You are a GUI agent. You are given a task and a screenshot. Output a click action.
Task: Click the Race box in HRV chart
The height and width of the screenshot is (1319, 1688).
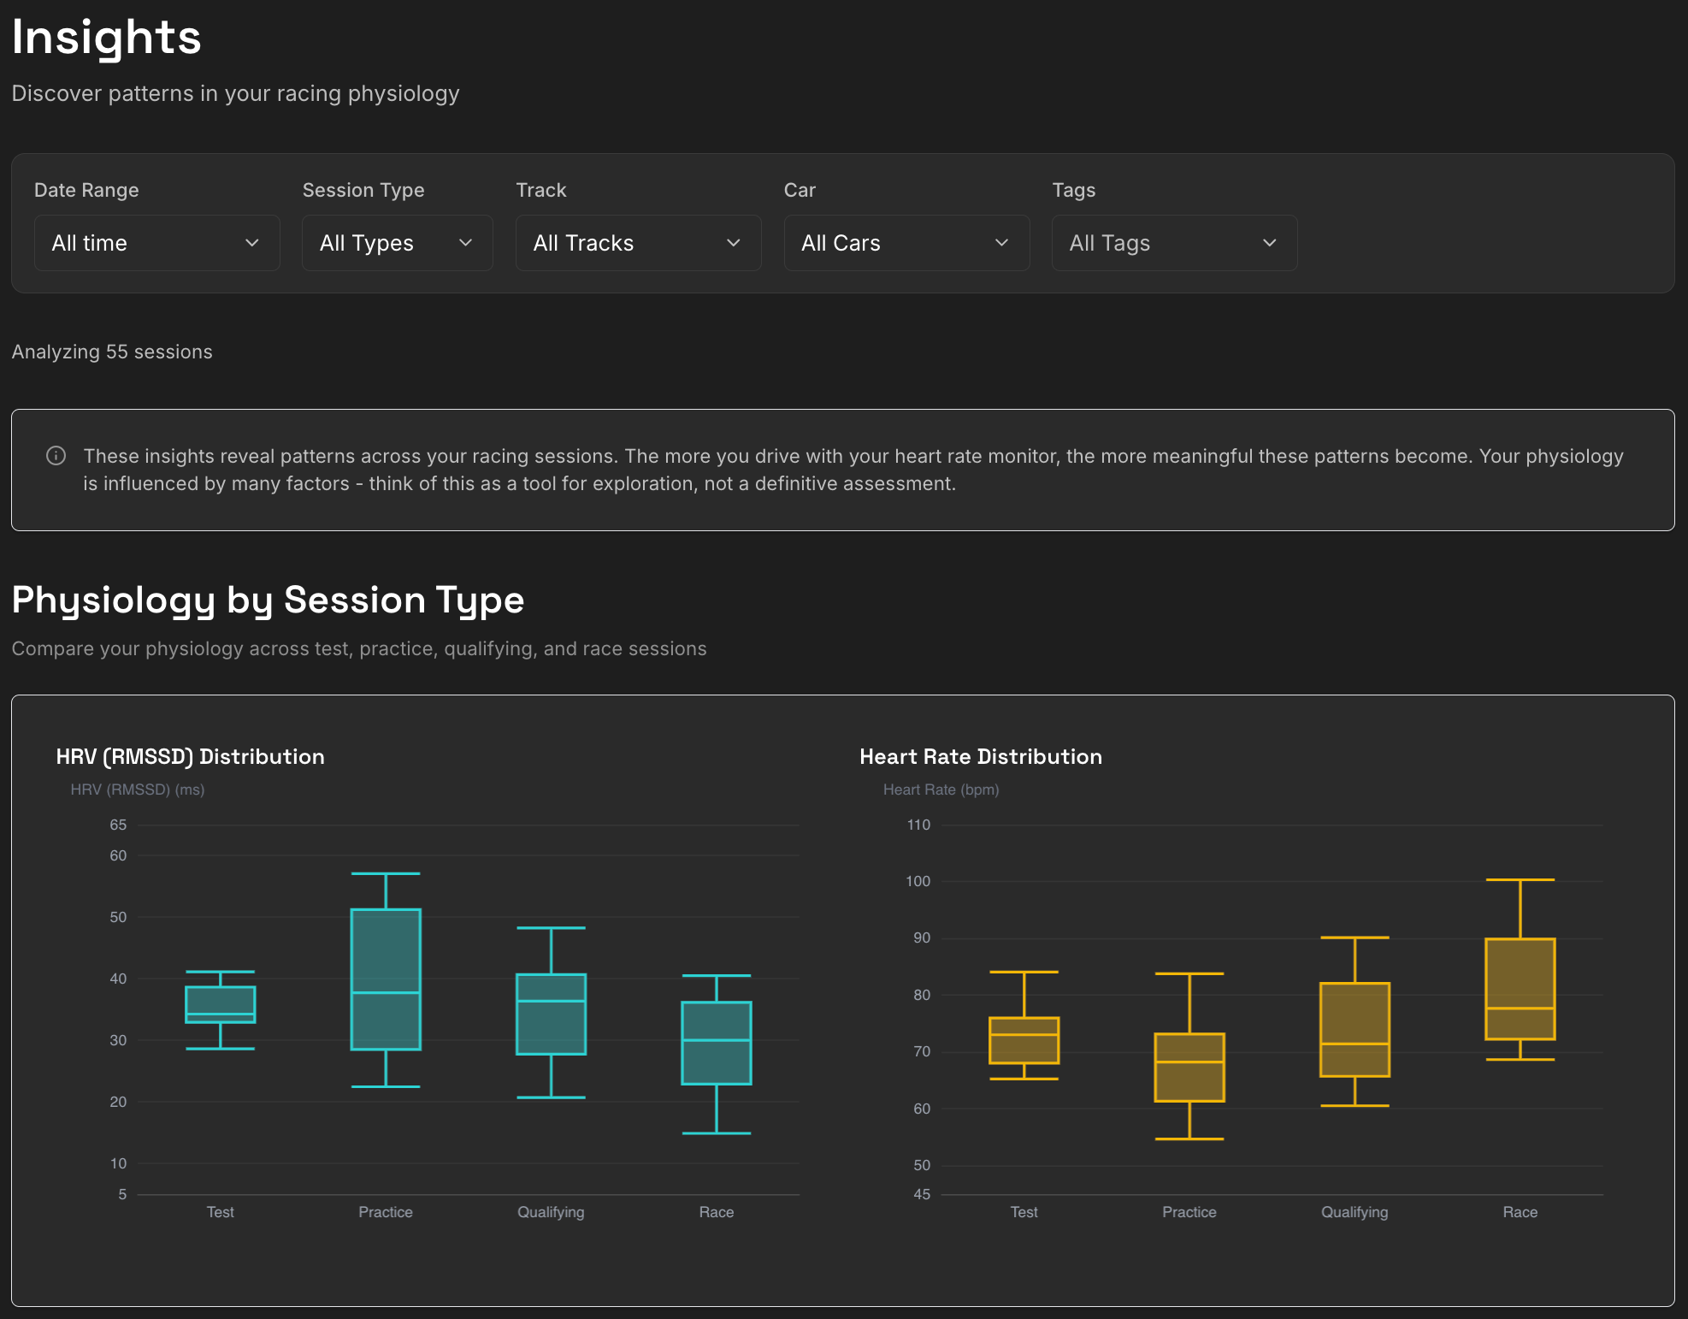coord(717,1043)
